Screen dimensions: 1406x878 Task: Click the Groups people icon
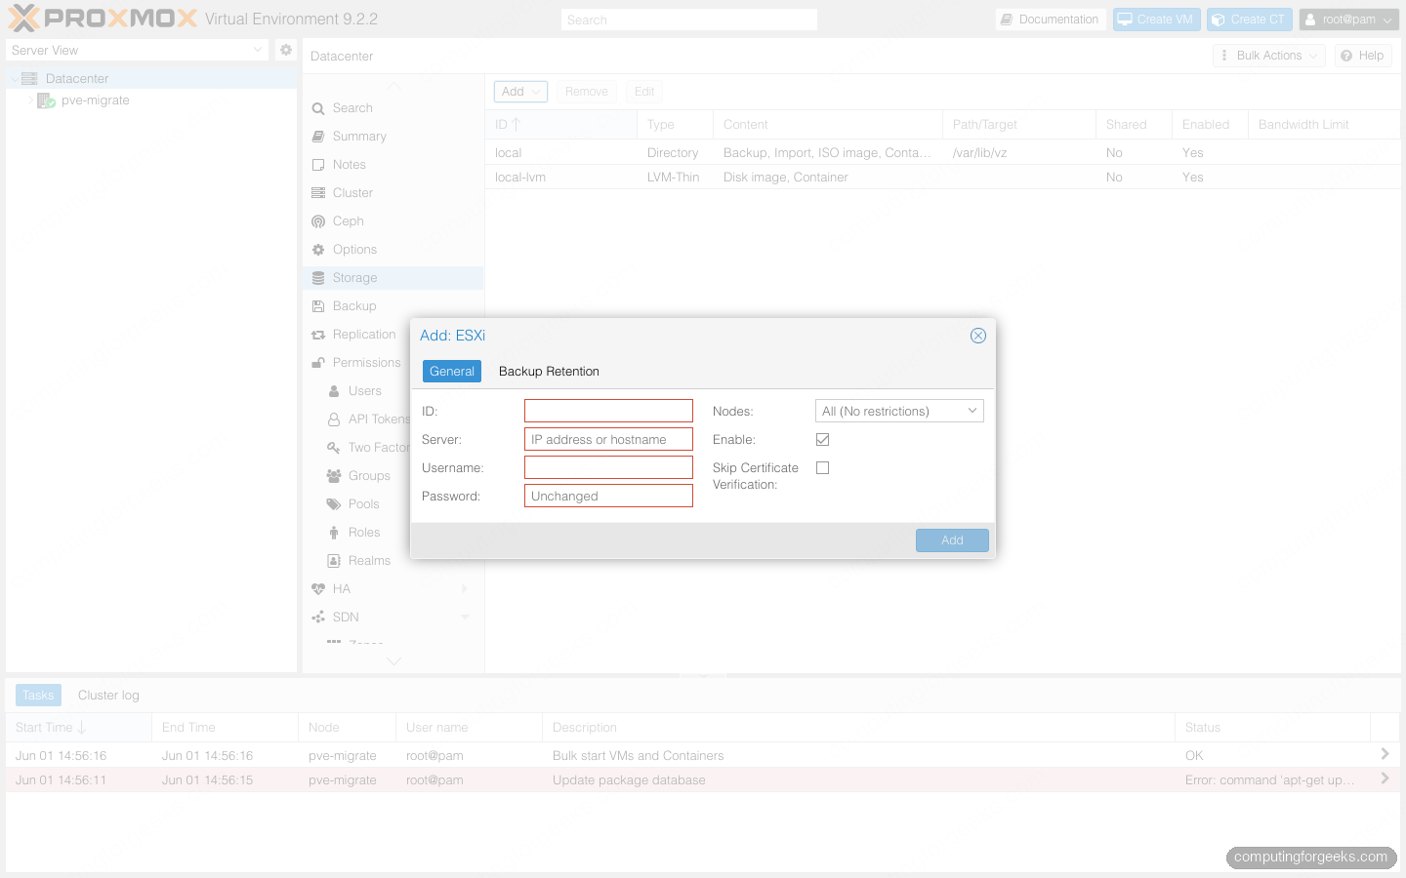pos(334,476)
